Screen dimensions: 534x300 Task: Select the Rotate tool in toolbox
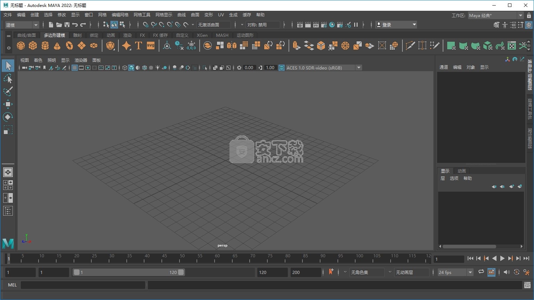tap(8, 117)
